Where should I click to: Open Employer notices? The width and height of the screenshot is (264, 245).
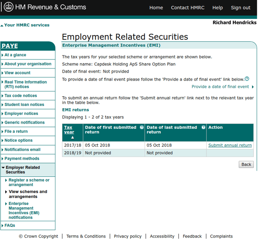pos(21,113)
